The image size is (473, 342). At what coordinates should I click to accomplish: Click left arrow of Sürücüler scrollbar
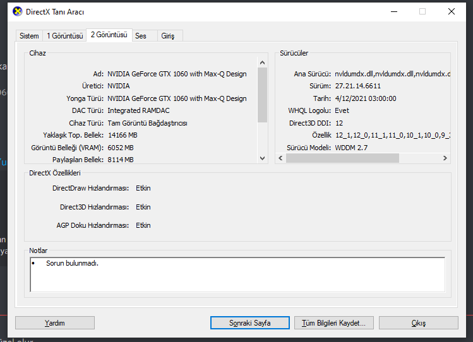pyautogui.click(x=281, y=158)
